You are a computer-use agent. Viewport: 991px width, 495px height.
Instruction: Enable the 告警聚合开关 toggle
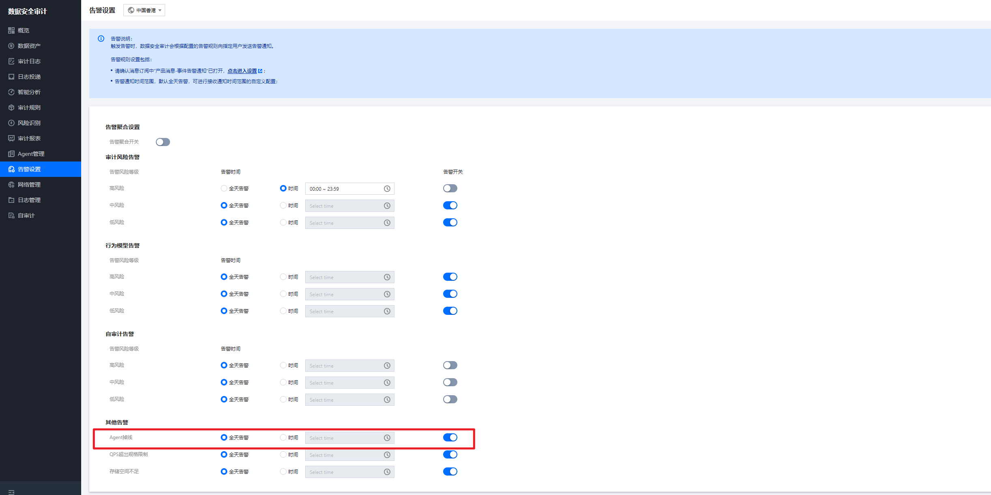[163, 142]
